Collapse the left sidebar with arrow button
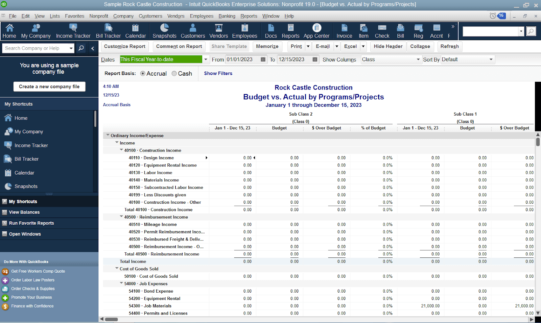Viewport: 541px width, 323px height. [93, 48]
